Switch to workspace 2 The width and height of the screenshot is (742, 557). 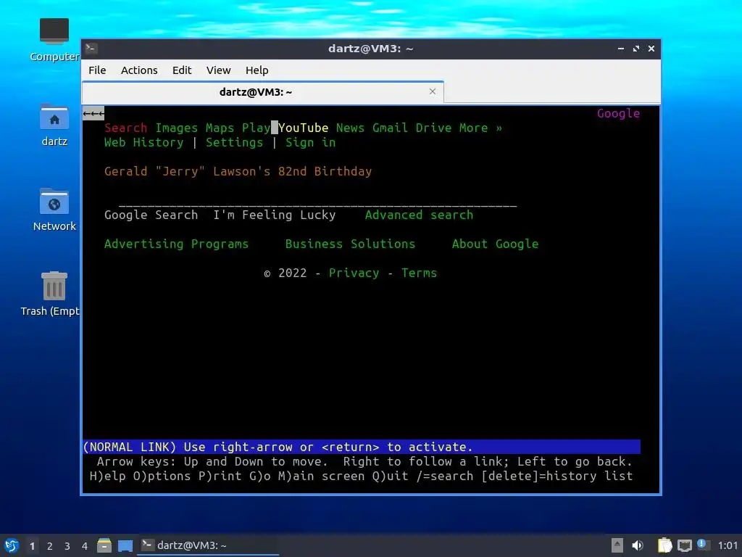click(x=50, y=546)
